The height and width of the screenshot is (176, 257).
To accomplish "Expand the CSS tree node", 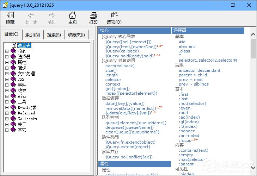I will tap(7, 80).
